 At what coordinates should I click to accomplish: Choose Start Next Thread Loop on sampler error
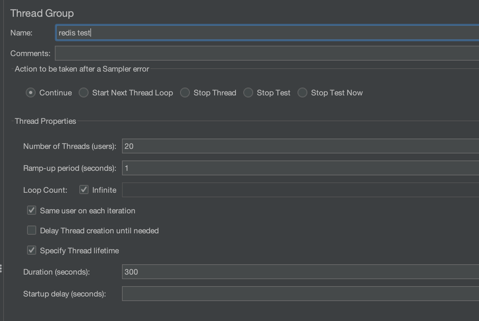pyautogui.click(x=83, y=92)
